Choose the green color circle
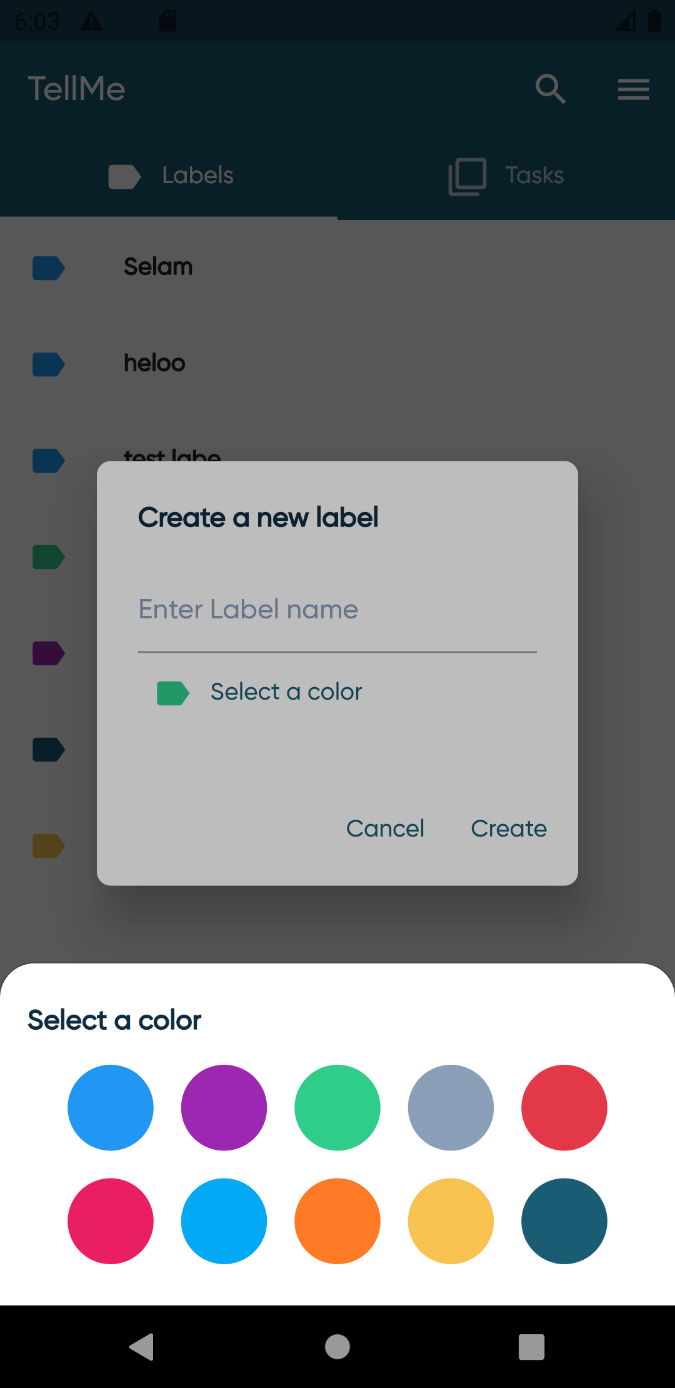Image resolution: width=675 pixels, height=1388 pixels. pos(337,1107)
